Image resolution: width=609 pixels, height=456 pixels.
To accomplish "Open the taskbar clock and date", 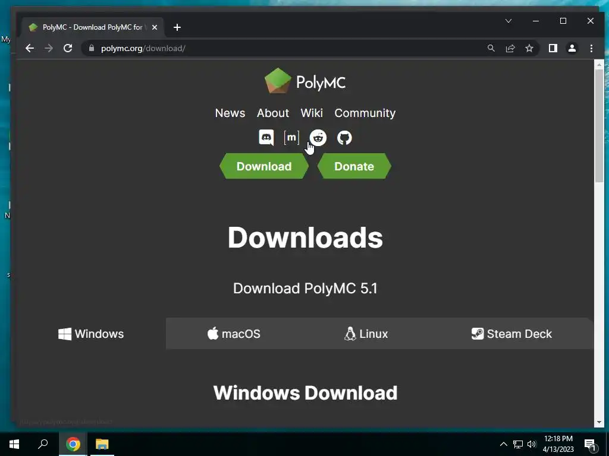I will [558, 444].
